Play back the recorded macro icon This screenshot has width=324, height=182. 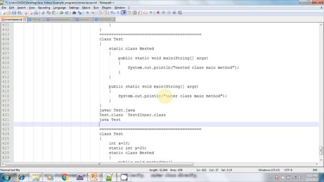(x=169, y=13)
